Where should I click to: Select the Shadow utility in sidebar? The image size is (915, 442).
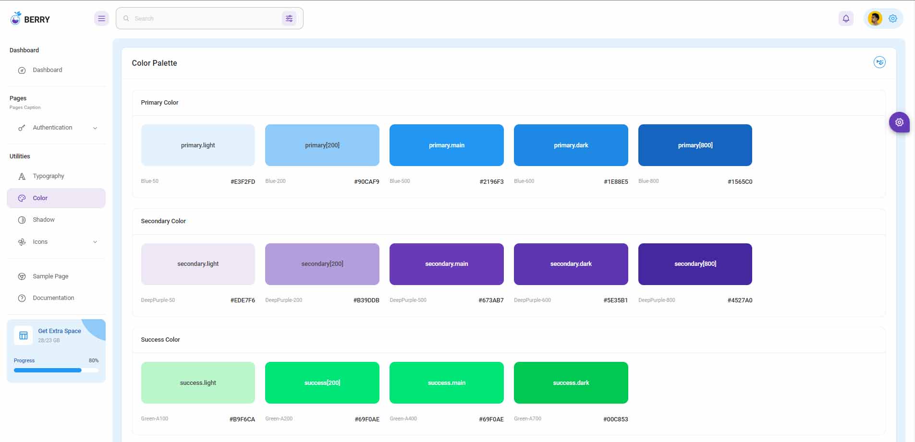[43, 219]
